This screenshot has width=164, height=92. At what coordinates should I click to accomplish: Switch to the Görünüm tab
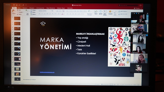(x=70, y=8)
